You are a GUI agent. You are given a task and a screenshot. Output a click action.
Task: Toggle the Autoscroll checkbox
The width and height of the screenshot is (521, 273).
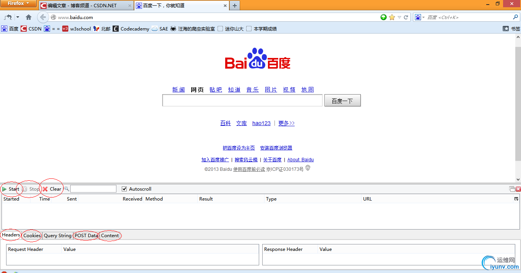tap(124, 189)
